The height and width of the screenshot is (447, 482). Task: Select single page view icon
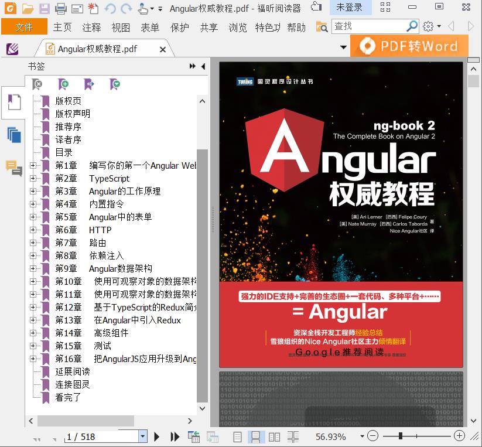[x=237, y=437]
